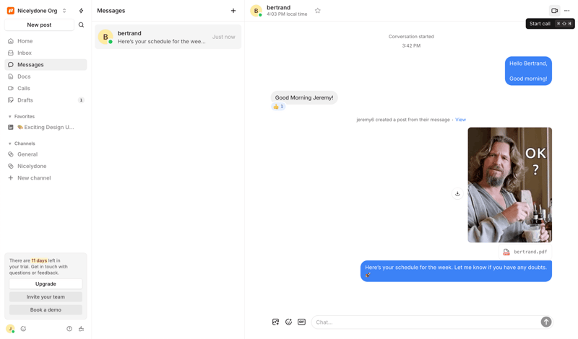Screen dimensions: 578x339
Task: Toggle the thumbs up reaction
Action: tap(278, 107)
